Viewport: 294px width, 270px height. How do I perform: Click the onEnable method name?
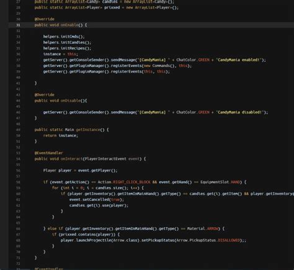(69, 25)
